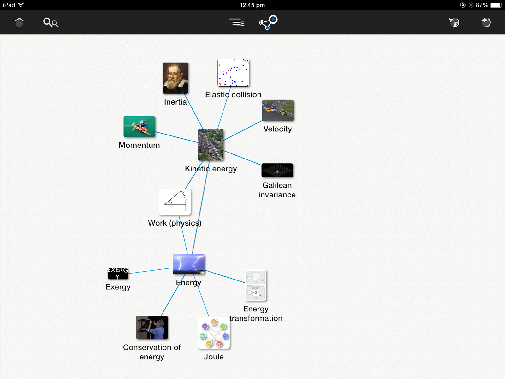
Task: Toggle the graph view mode on toolbar
Action: pyautogui.click(x=268, y=22)
